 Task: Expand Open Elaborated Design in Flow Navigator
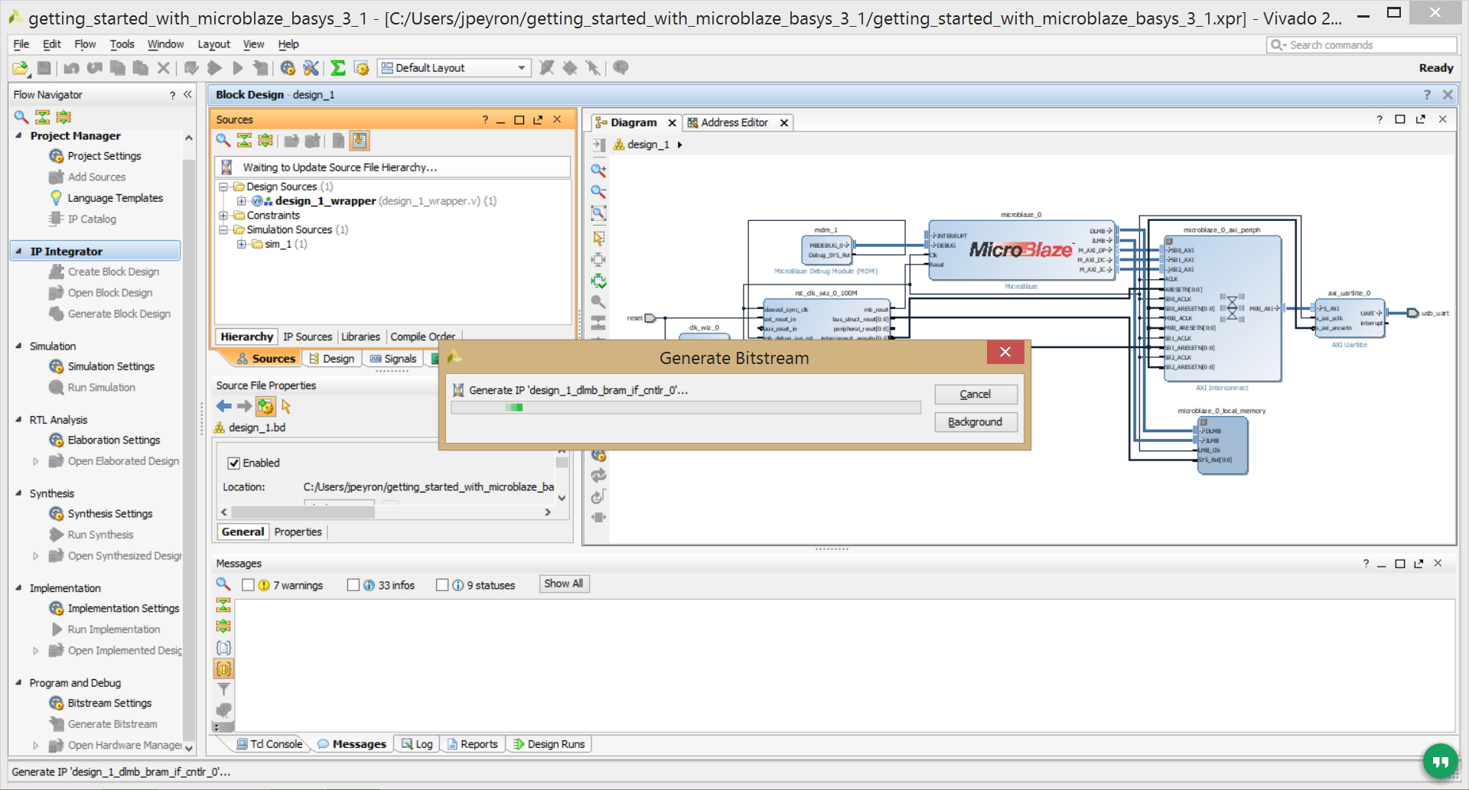pos(35,461)
